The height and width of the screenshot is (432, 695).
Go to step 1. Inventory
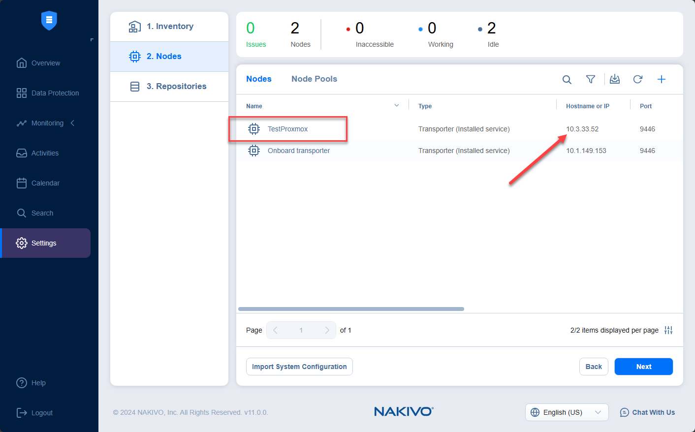(169, 27)
